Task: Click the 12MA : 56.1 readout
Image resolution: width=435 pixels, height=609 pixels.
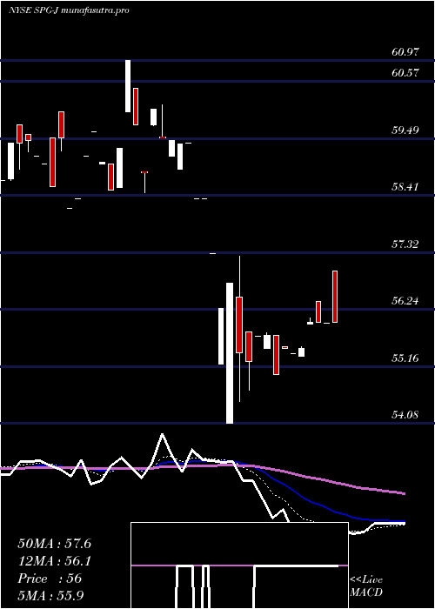Action: point(54,561)
